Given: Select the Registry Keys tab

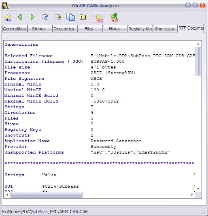Looking at the screenshot, I should [x=140, y=29].
